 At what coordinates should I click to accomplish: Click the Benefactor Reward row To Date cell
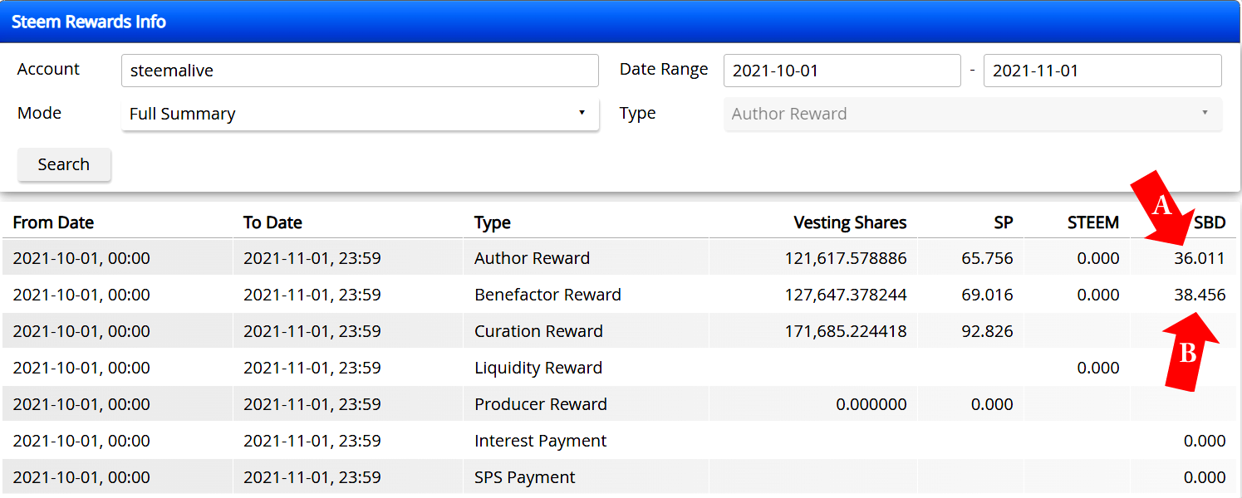click(x=348, y=295)
